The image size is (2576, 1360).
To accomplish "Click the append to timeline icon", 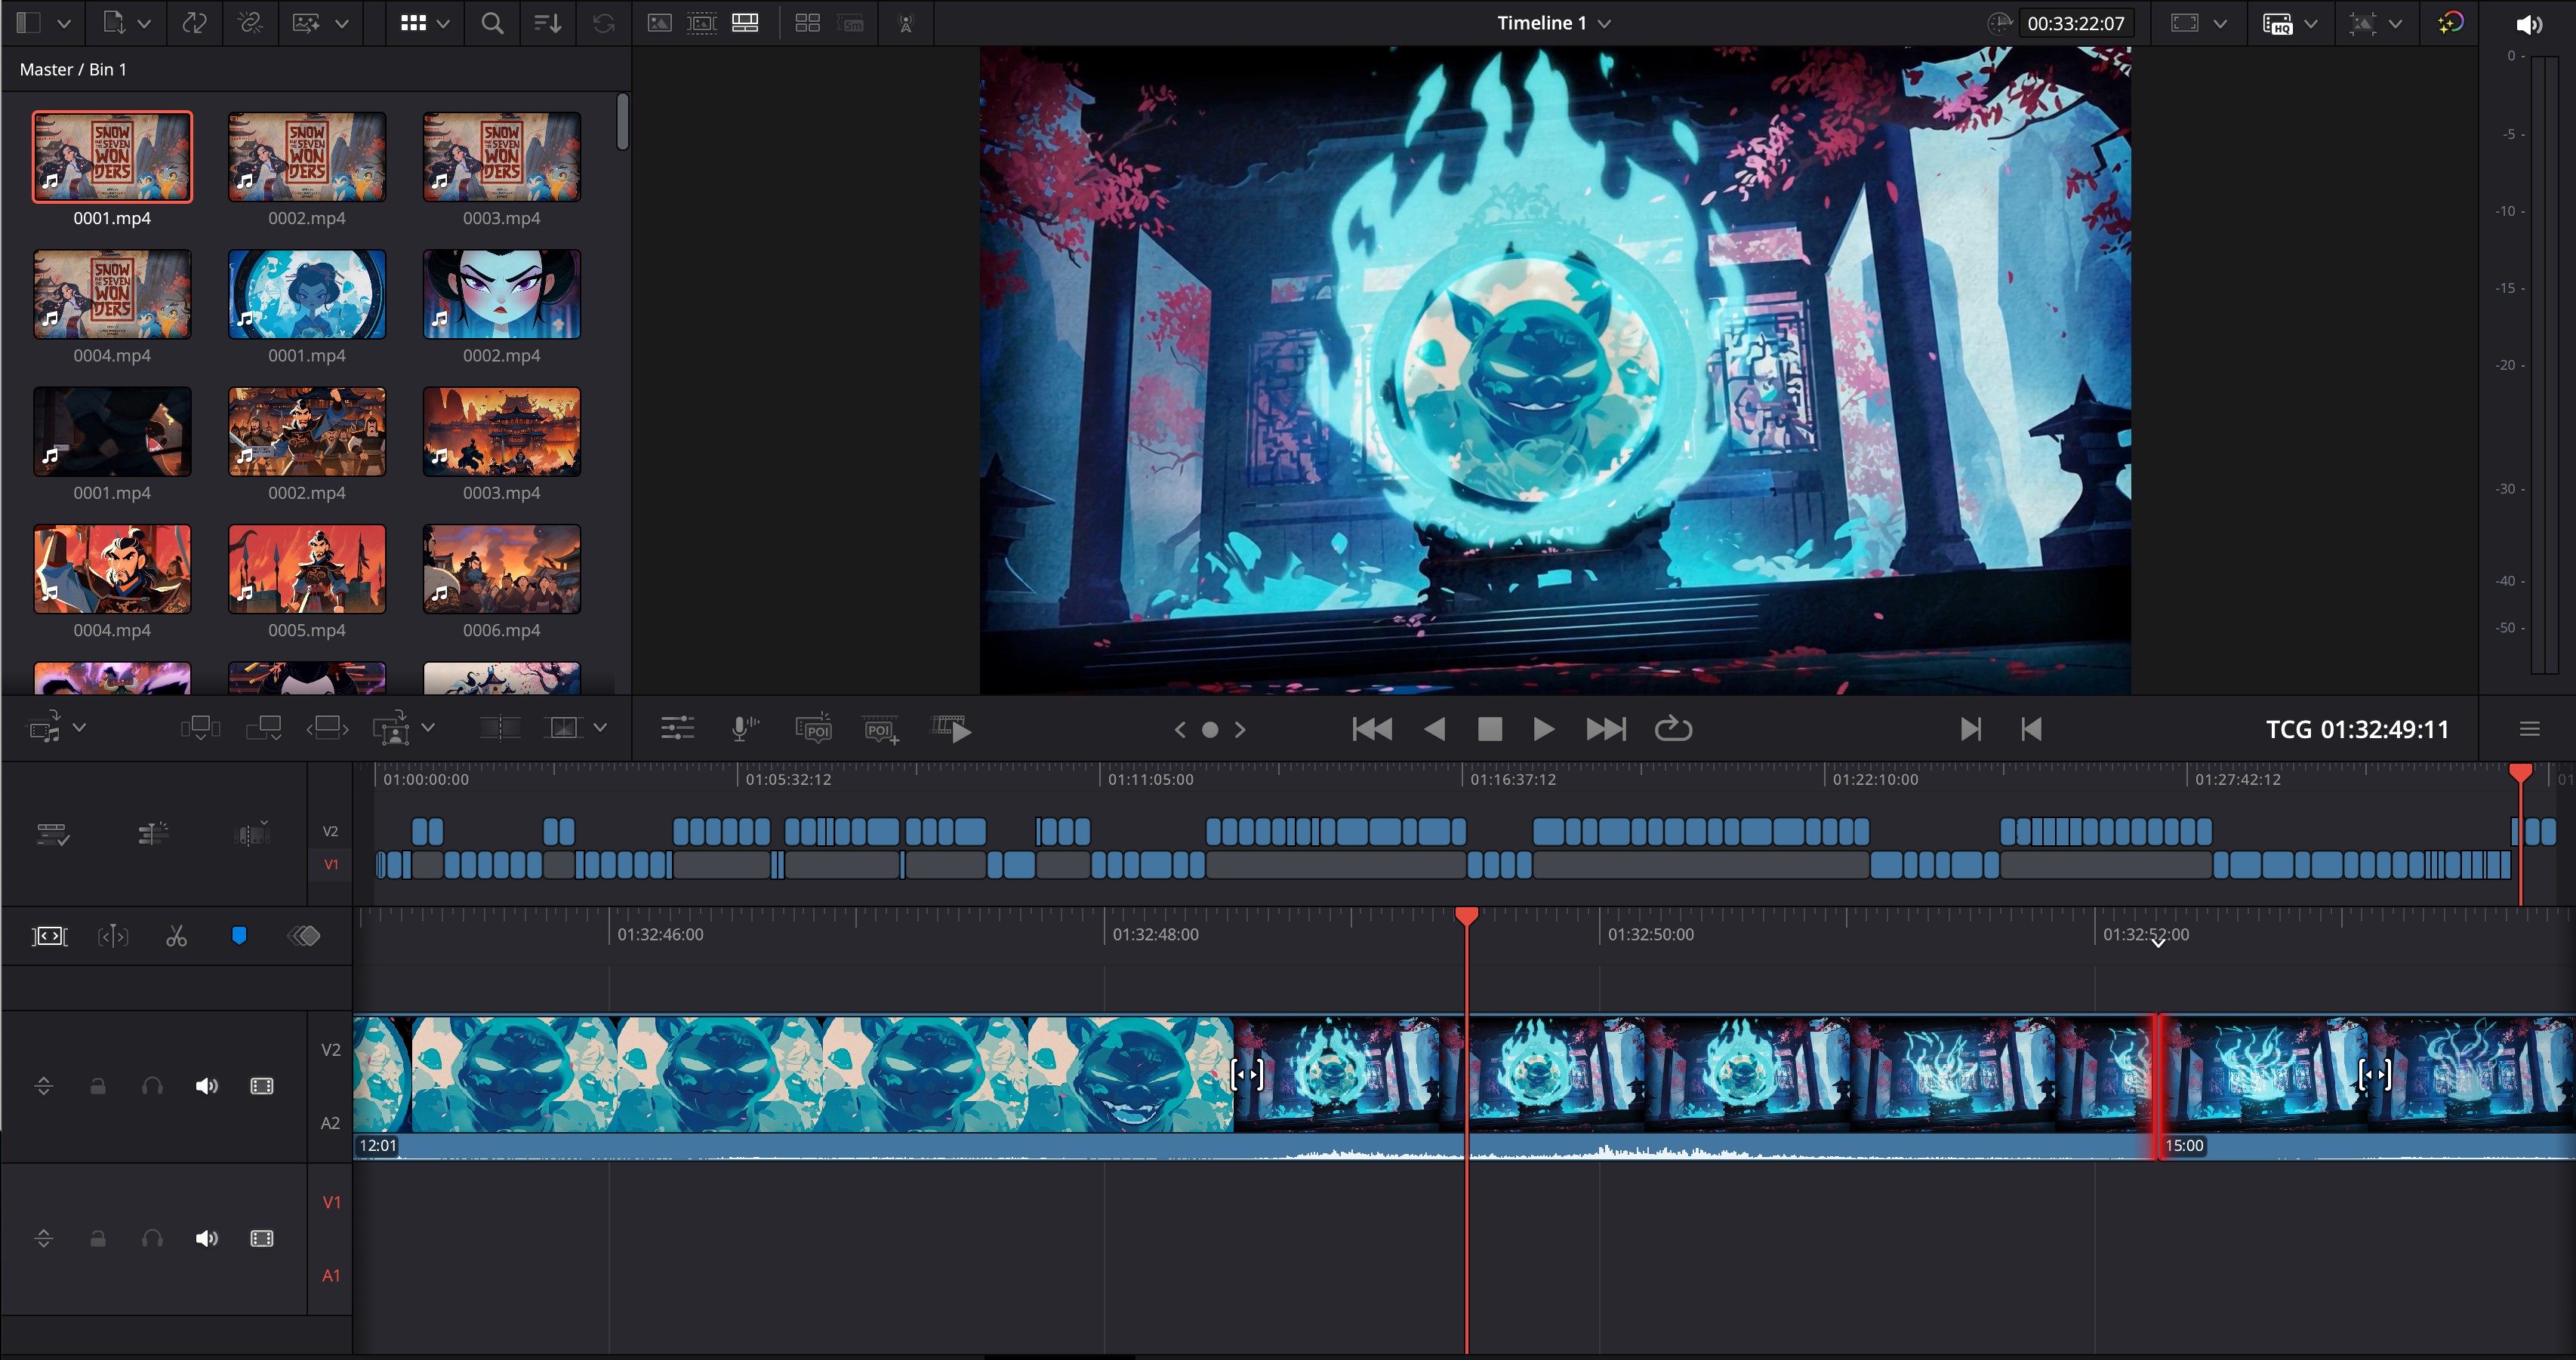I will [x=263, y=729].
